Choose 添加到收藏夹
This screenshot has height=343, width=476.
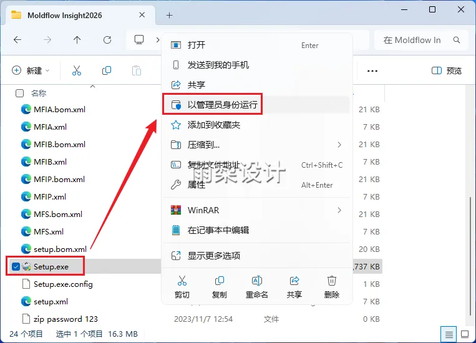(256, 125)
